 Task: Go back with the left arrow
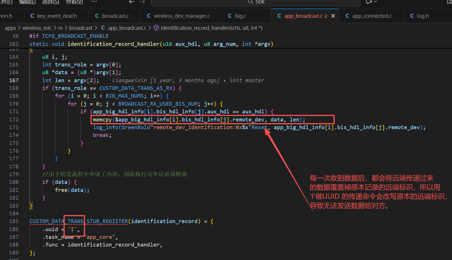pos(132,2)
